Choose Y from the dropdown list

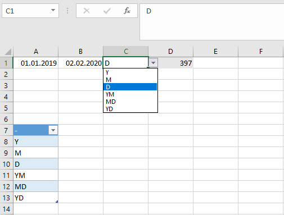(x=130, y=72)
